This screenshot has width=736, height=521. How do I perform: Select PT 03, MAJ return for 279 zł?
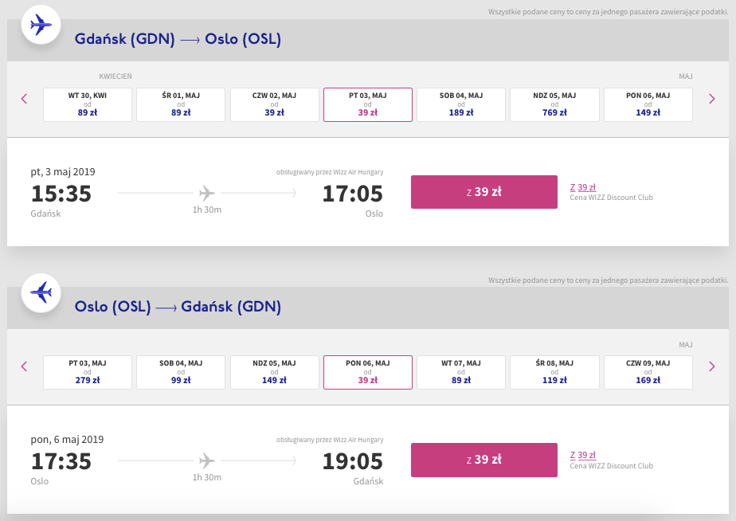click(x=88, y=372)
